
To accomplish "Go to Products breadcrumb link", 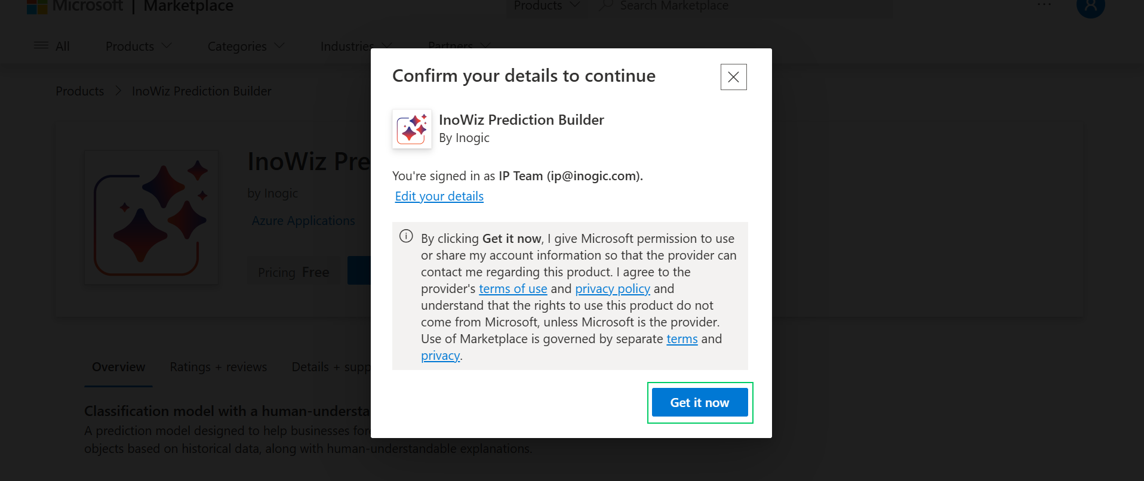I will coord(79,91).
